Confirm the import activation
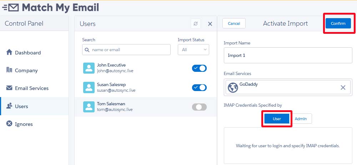Image resolution: width=357 pixels, height=165 pixels. click(338, 23)
